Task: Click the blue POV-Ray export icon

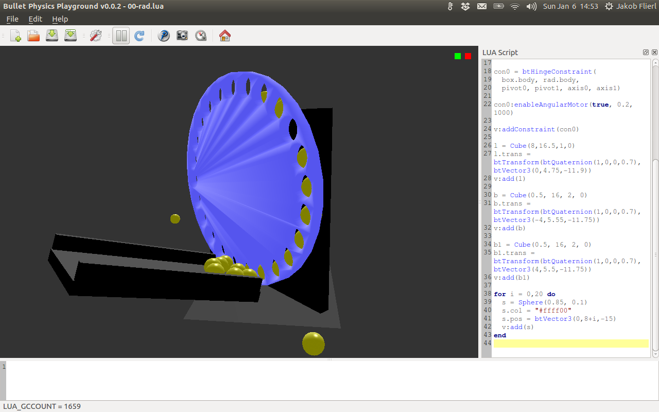Action: [x=164, y=36]
